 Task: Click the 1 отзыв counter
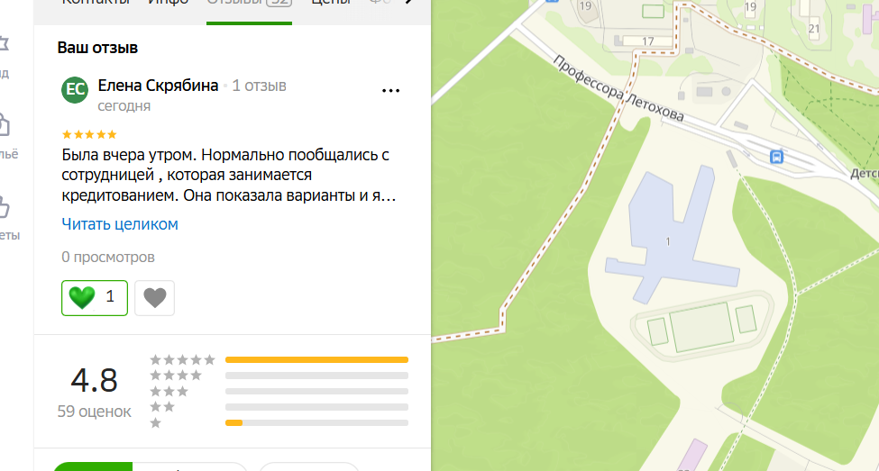coord(259,86)
